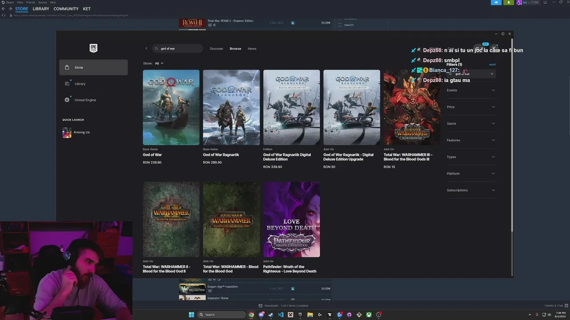Open the Steam Friends menu
The image size is (570, 320).
tap(31, 2)
